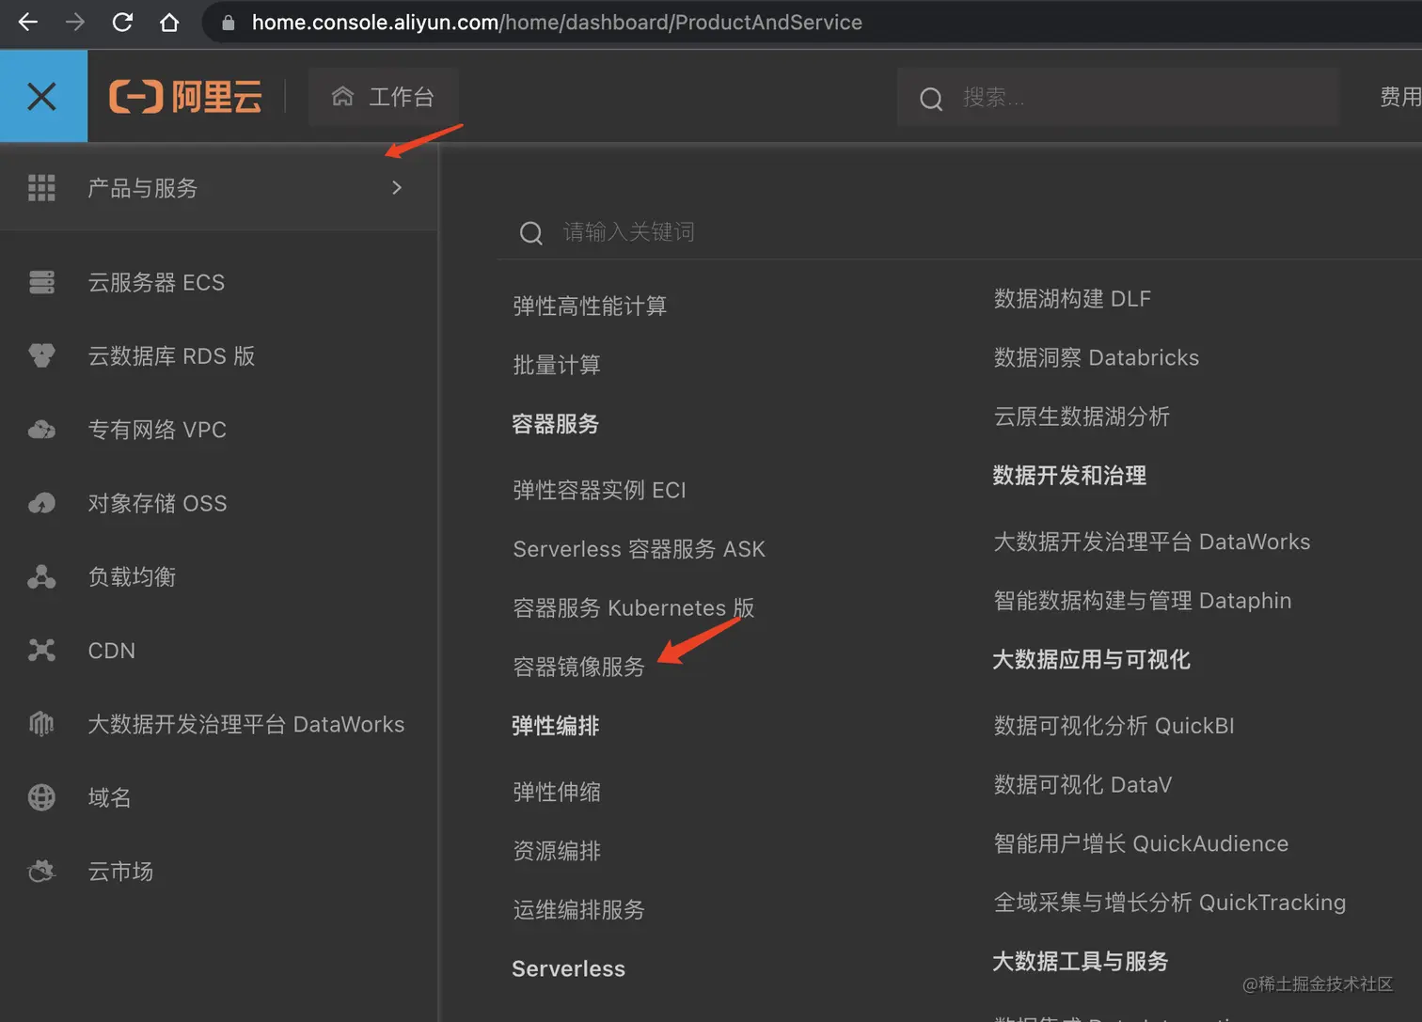The height and width of the screenshot is (1022, 1422).
Task: Open 全域采集与增长分析 QuickTracking link
Action: (1170, 903)
